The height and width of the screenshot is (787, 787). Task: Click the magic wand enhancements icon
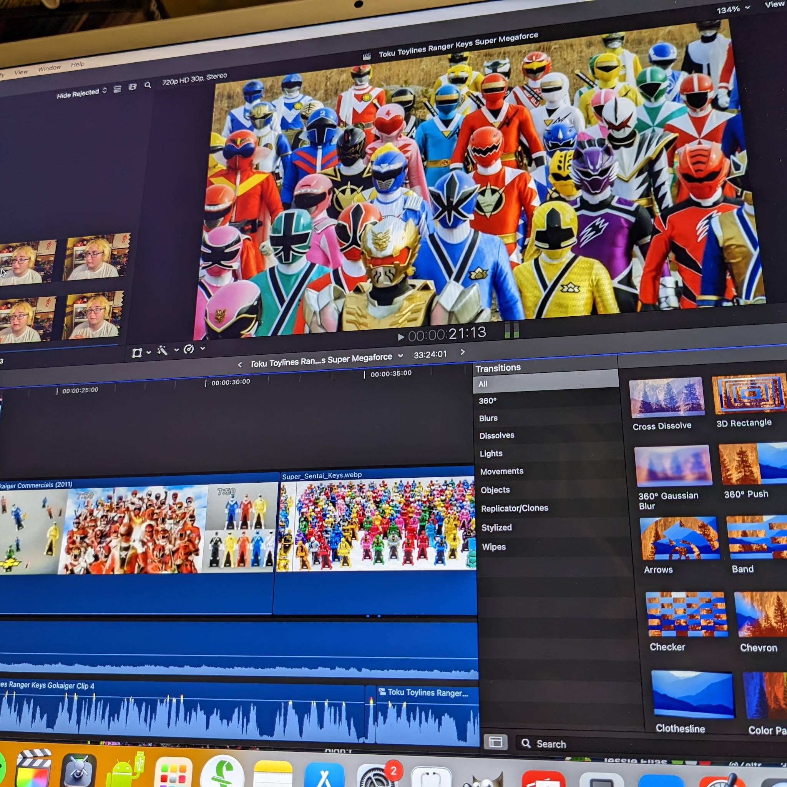(x=162, y=351)
